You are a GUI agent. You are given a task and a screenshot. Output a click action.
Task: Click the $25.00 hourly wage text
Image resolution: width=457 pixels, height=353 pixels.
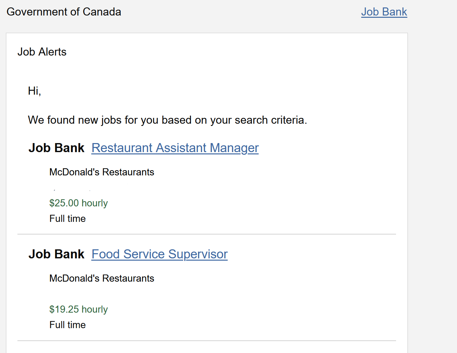point(78,203)
